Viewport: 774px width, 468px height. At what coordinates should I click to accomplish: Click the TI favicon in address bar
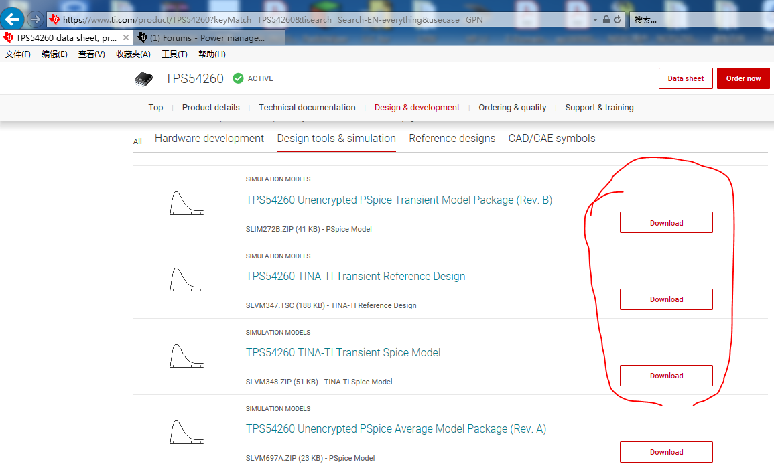coord(54,19)
